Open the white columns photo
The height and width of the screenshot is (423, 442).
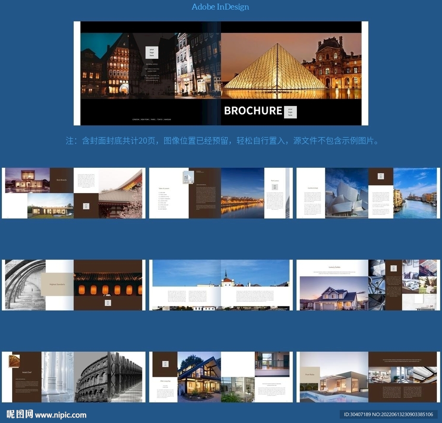coord(57,377)
